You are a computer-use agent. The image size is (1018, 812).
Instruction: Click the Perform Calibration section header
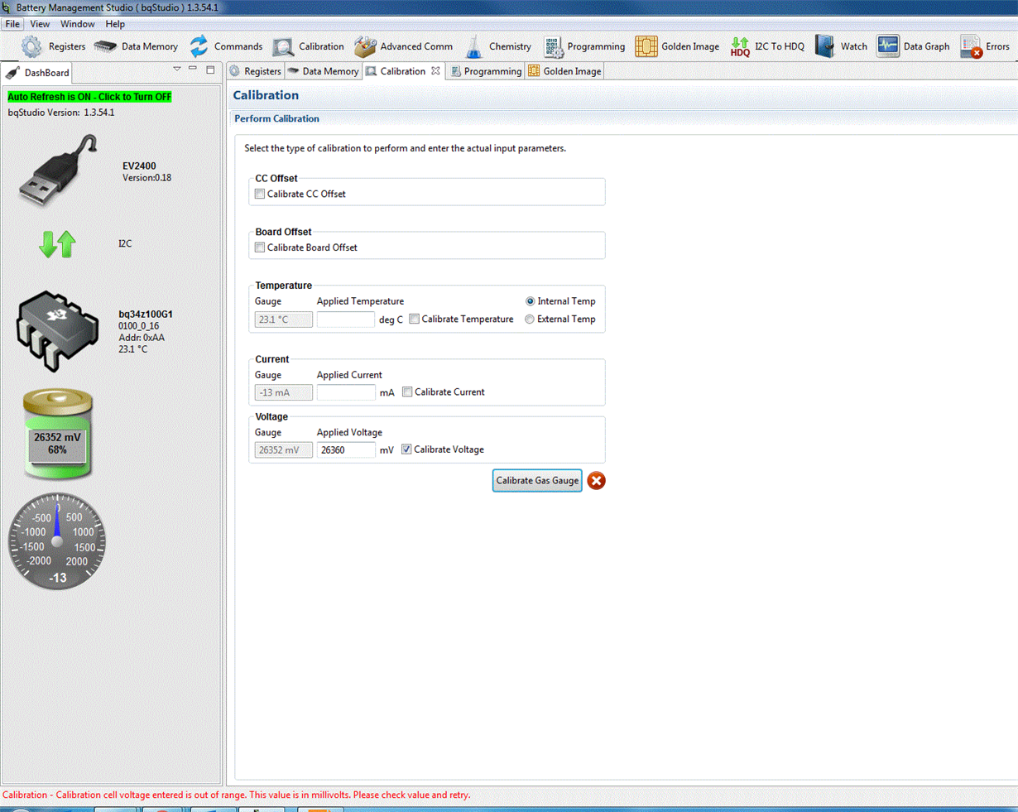276,118
